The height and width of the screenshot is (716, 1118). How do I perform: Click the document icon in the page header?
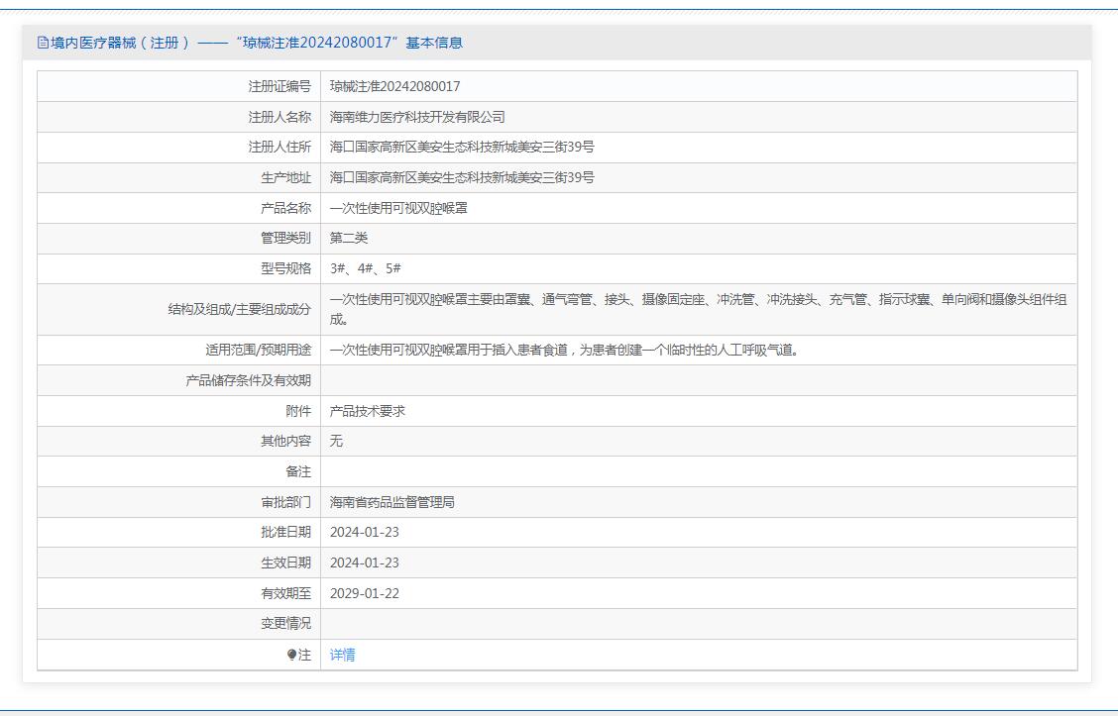click(43, 43)
